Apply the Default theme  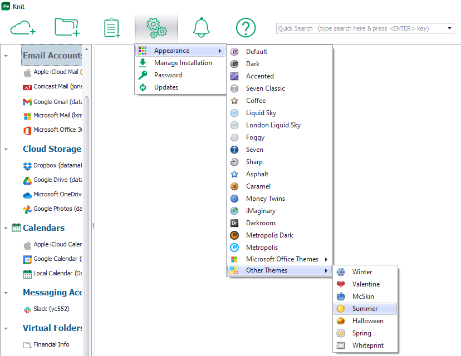(279, 52)
